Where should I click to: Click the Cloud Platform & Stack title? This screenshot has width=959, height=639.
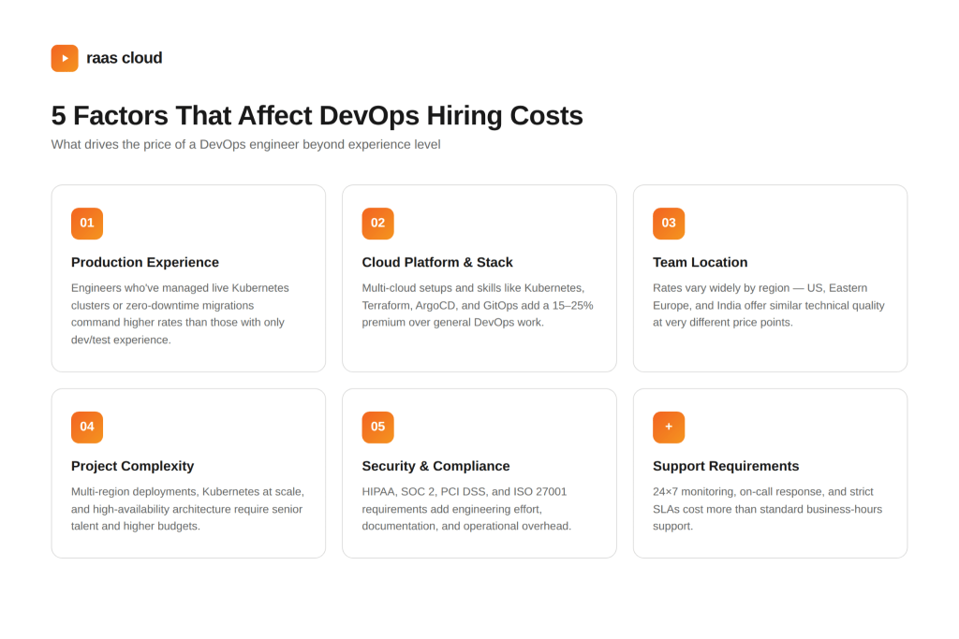[x=437, y=262]
